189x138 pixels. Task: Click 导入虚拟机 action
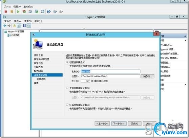click(x=166, y=45)
